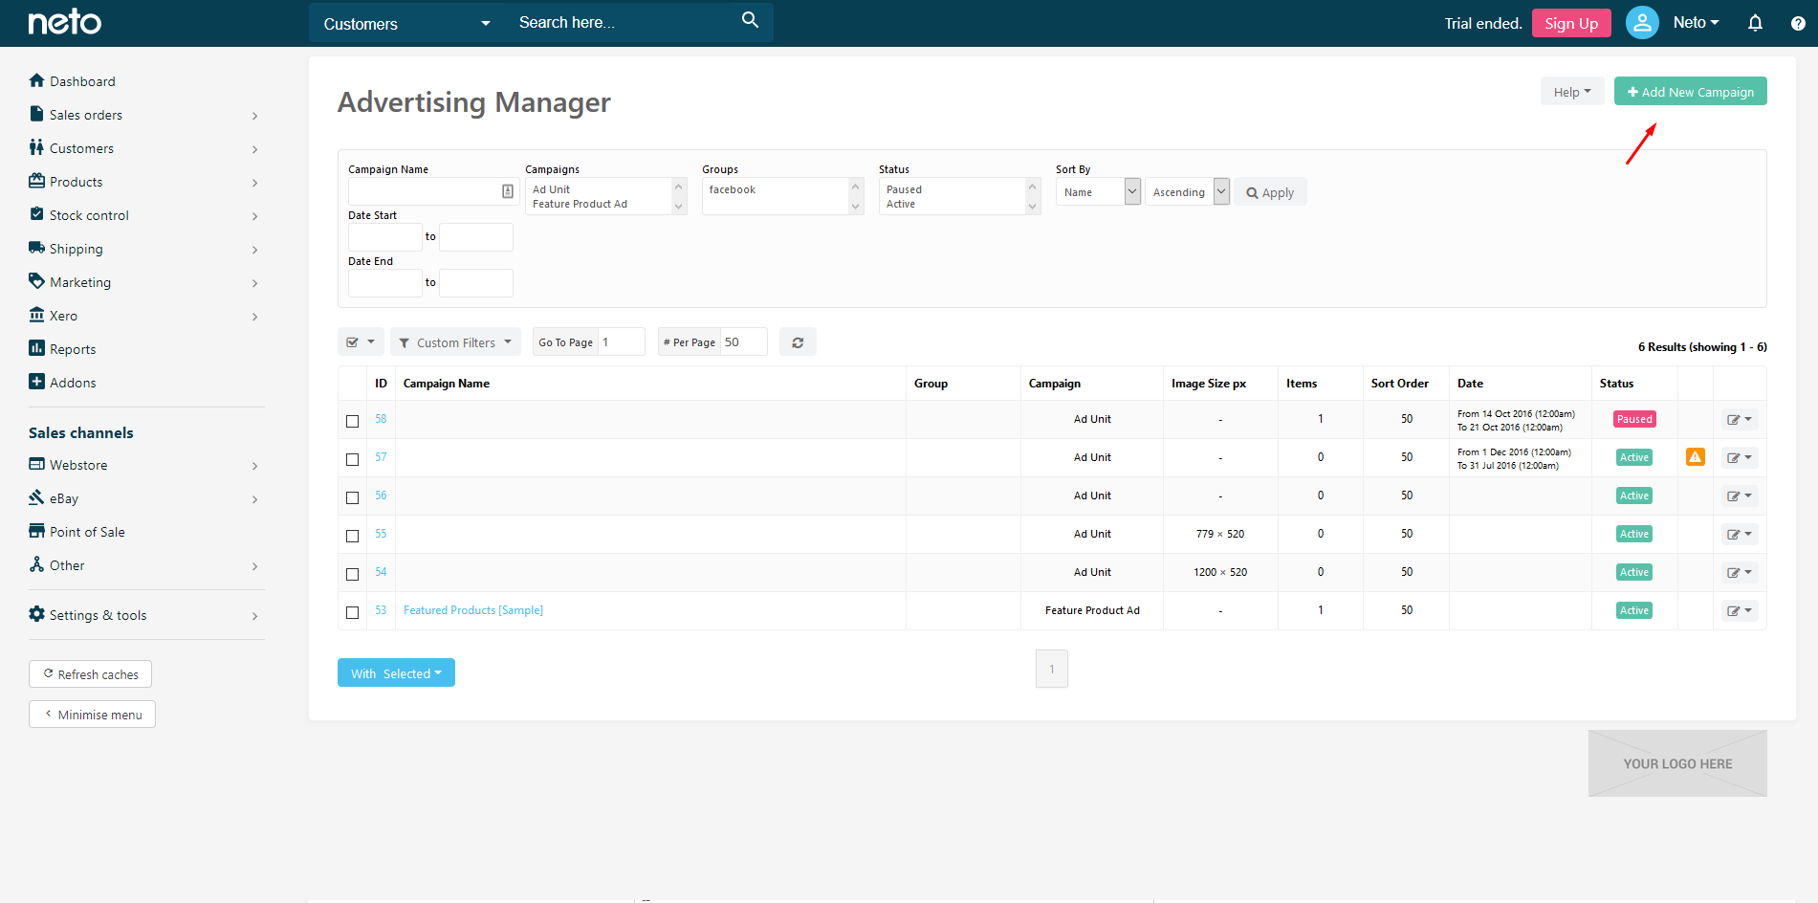Click the Point of Sale icon
Screen dimensions: 1818x903
(36, 531)
